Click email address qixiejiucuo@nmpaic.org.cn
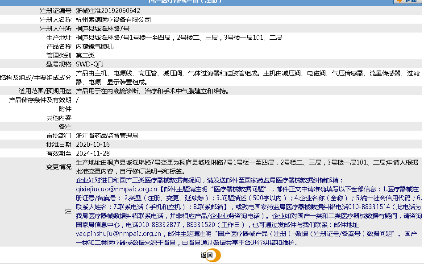424x264 pixels. [116, 189]
